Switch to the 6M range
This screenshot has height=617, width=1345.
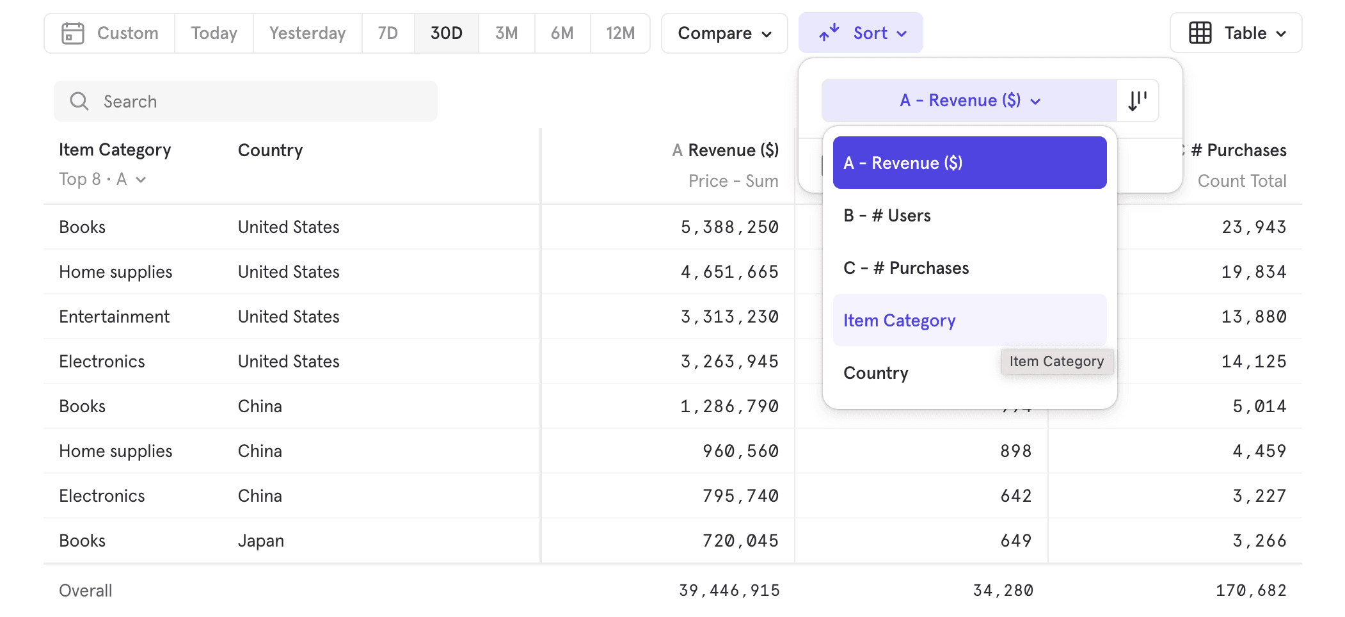pos(562,33)
